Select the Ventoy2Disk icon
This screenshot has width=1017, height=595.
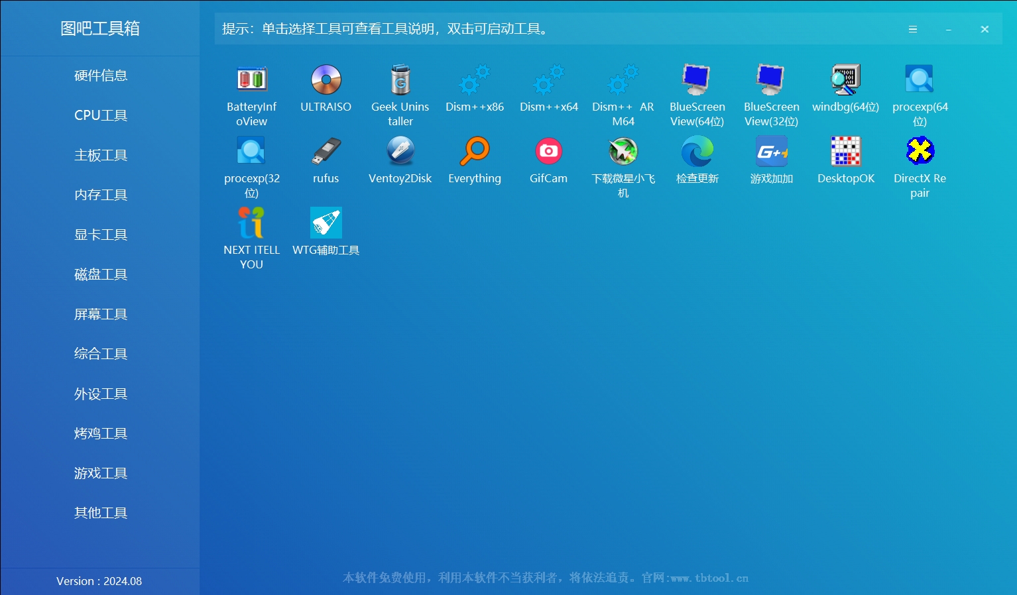(x=400, y=151)
